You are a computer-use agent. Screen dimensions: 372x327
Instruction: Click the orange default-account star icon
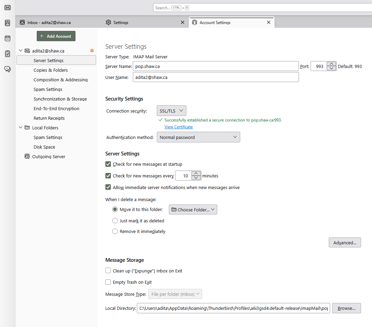[x=92, y=50]
